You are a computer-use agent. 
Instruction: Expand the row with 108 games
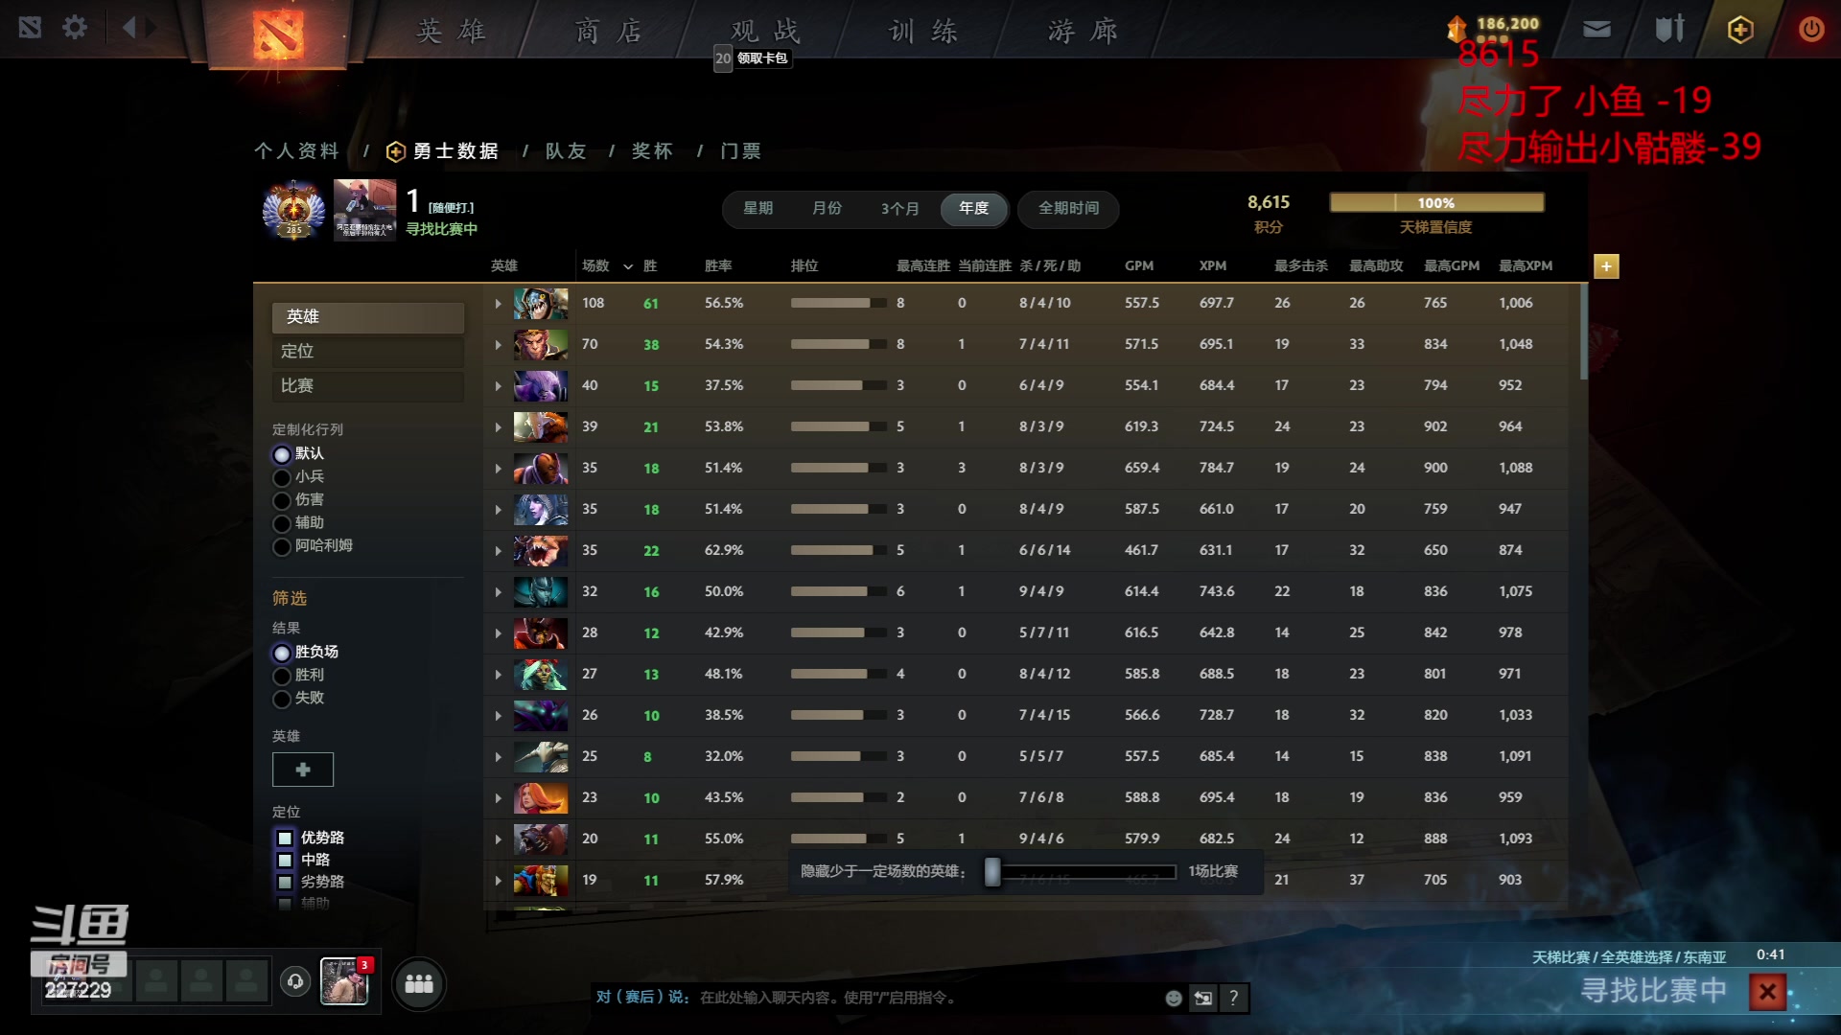[498, 304]
